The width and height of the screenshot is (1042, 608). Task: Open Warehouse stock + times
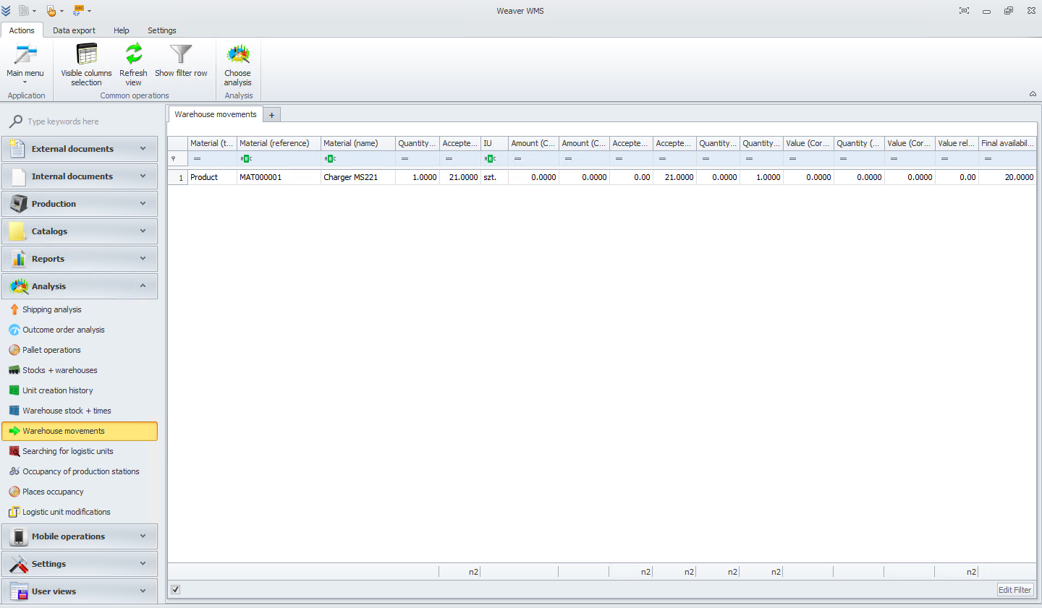pos(67,411)
